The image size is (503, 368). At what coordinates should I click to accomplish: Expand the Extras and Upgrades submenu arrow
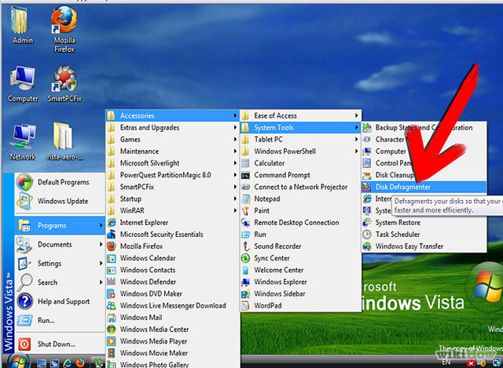point(235,127)
